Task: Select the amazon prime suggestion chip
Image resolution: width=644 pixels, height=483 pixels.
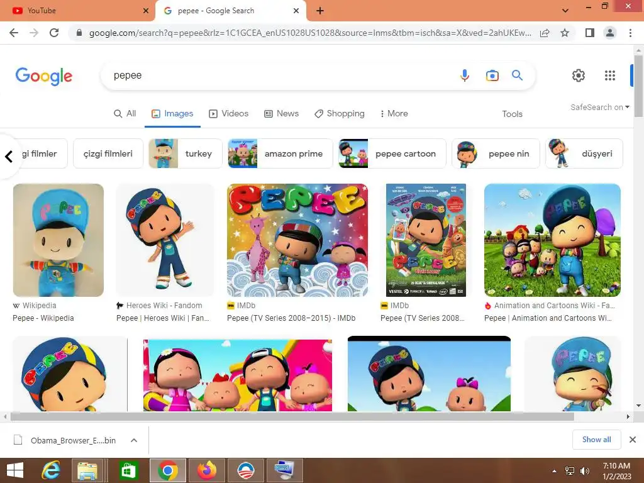Action: (280, 153)
